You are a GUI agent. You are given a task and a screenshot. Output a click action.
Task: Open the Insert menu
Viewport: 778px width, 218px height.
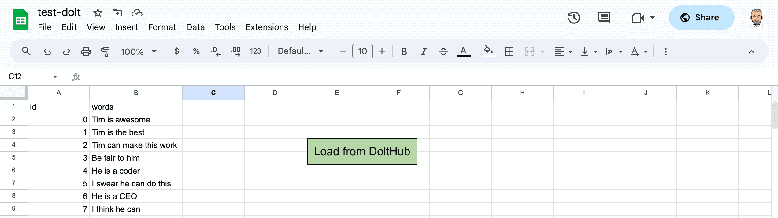[126, 27]
